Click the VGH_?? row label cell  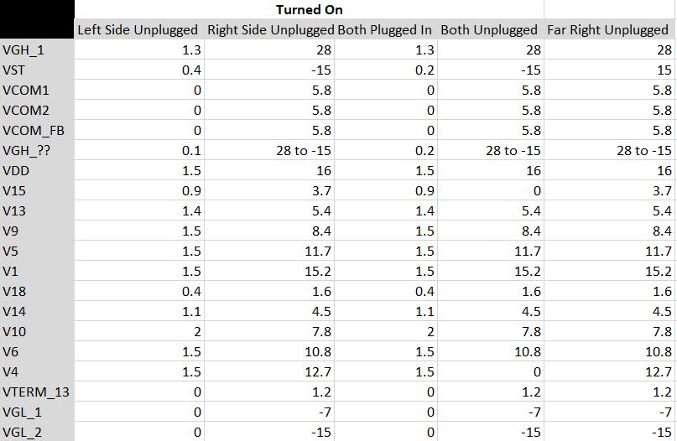coord(37,150)
